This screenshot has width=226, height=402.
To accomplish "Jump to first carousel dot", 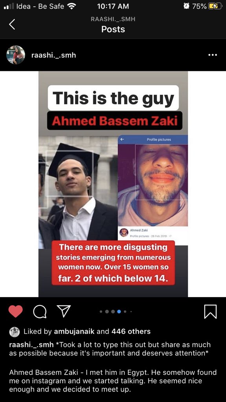I will 101,312.
